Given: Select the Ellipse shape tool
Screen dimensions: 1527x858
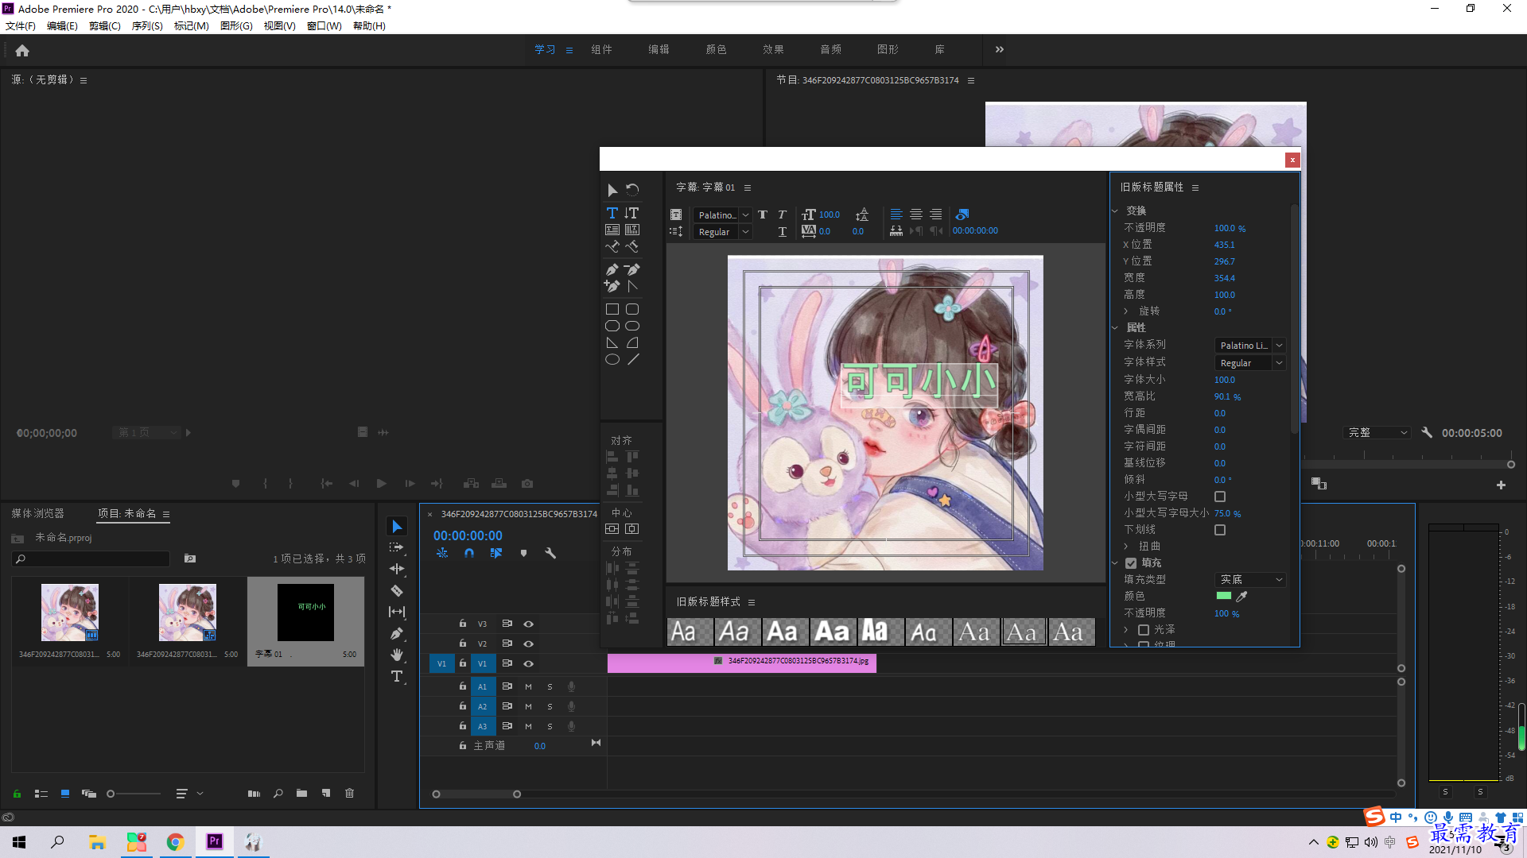Looking at the screenshot, I should (612, 359).
